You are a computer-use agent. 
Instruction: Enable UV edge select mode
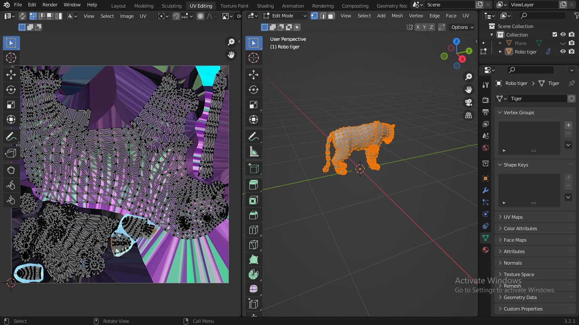click(42, 16)
